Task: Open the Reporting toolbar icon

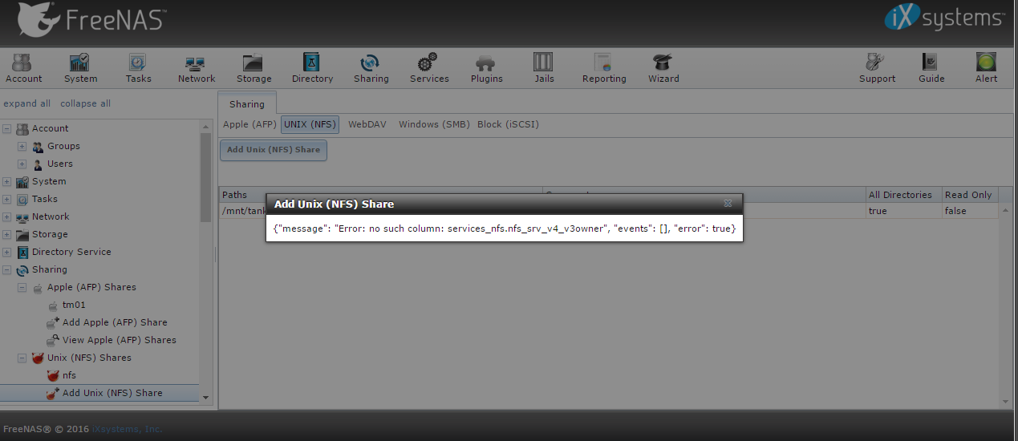Action: [x=604, y=68]
